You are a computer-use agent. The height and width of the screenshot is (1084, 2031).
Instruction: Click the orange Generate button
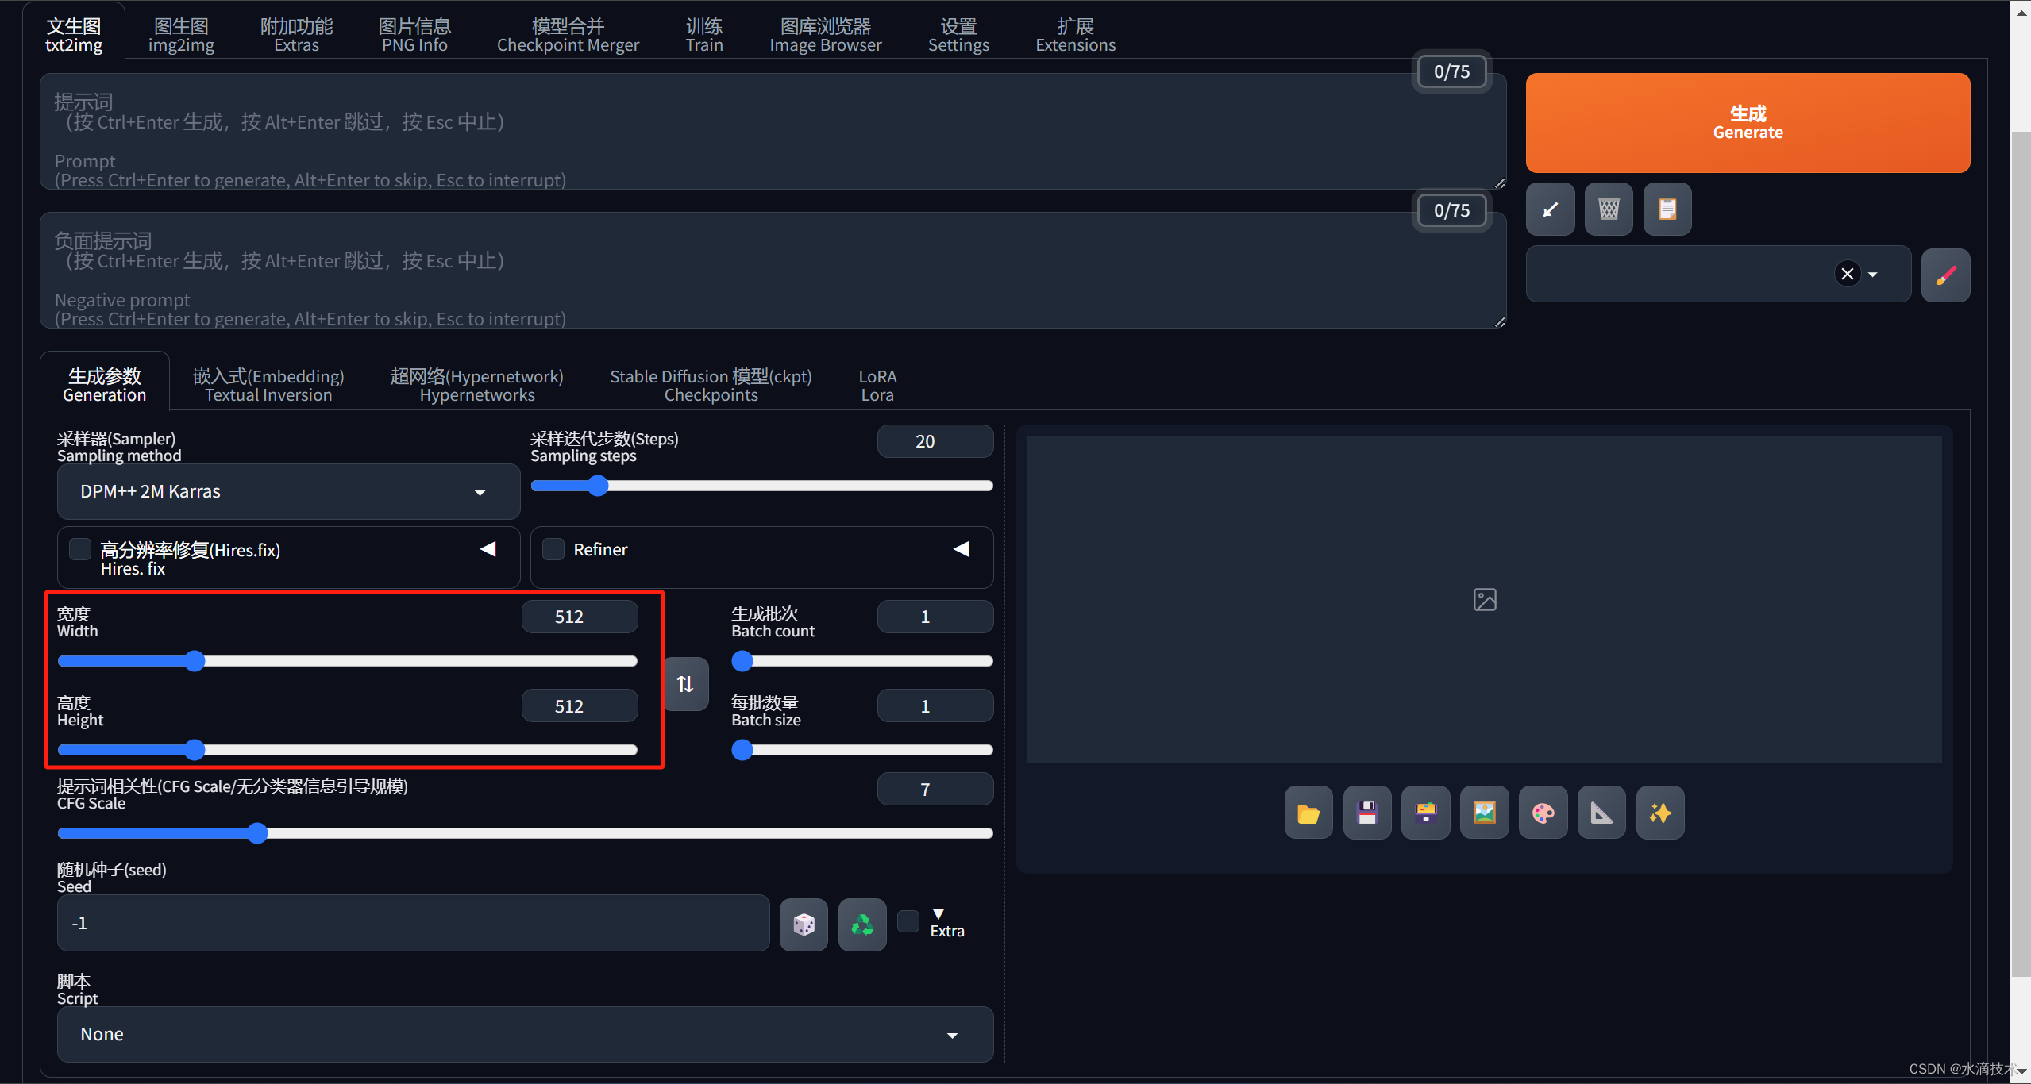(x=1748, y=123)
